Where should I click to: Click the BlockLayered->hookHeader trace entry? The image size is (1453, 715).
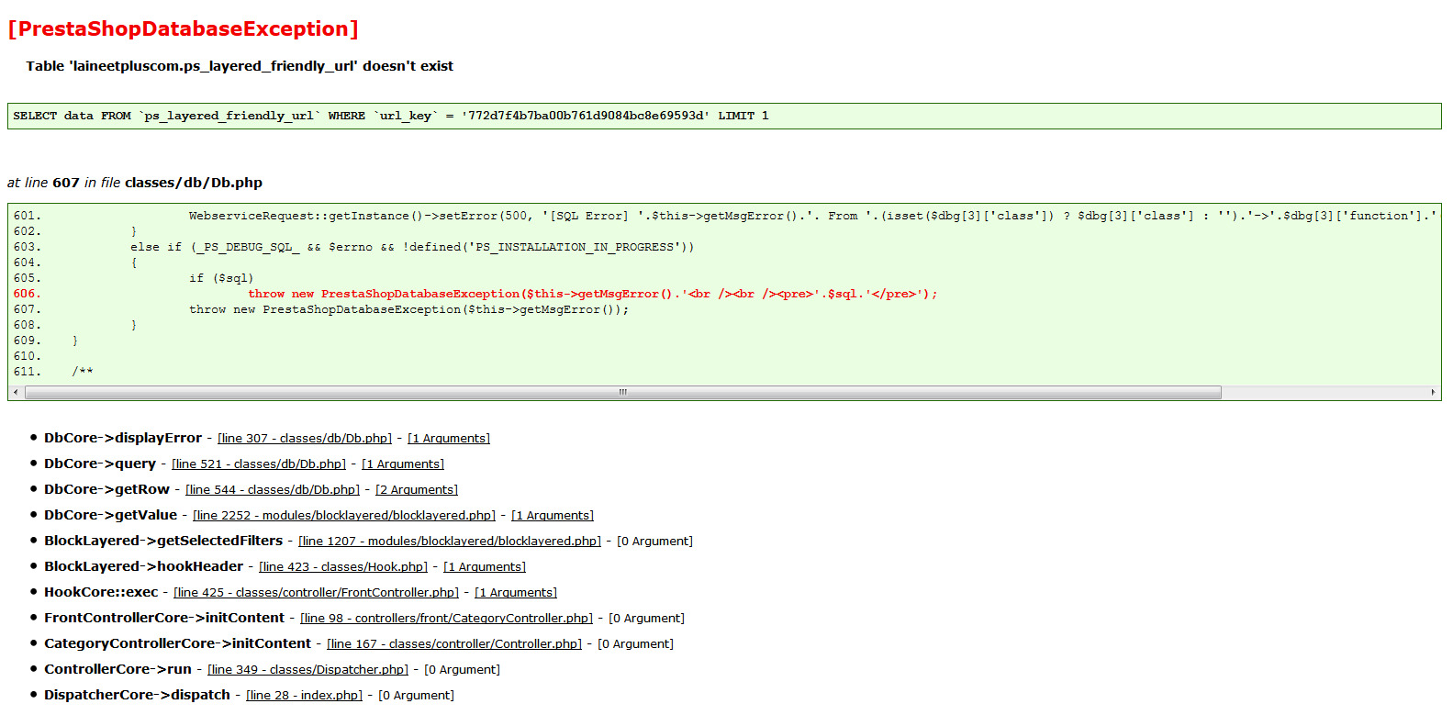144,567
